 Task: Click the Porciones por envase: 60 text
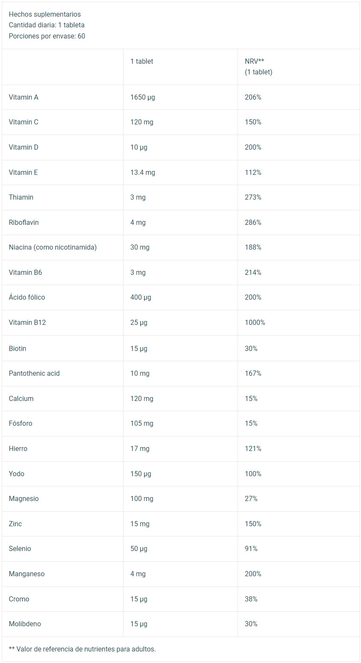point(47,36)
